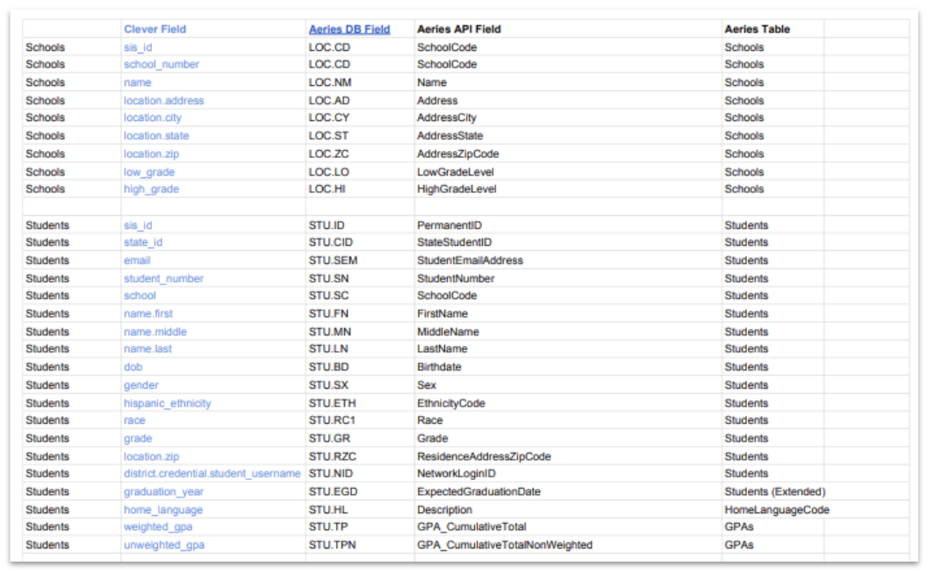Click the location.address field link
Screen dimensions: 928x573
[163, 101]
